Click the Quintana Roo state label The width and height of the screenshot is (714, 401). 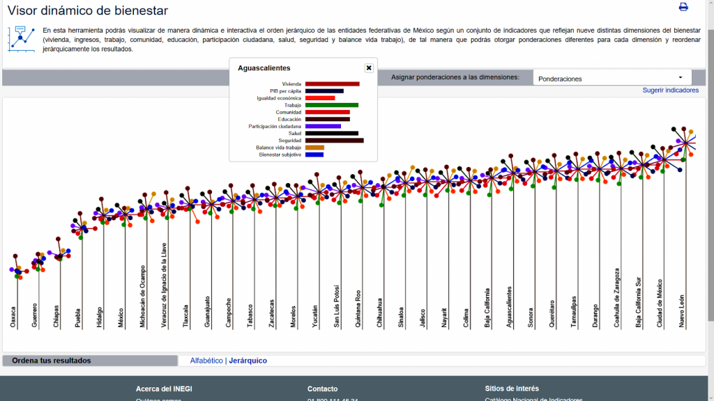[x=358, y=308]
